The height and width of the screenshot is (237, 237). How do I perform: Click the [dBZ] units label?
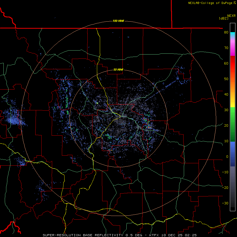tap(224, 18)
